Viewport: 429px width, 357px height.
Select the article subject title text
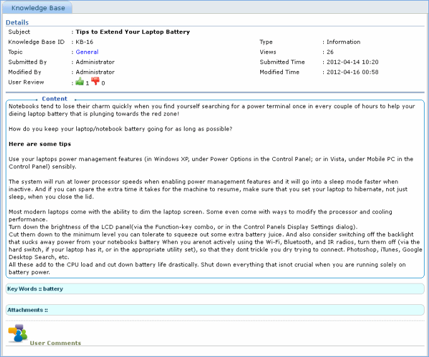tap(132, 32)
